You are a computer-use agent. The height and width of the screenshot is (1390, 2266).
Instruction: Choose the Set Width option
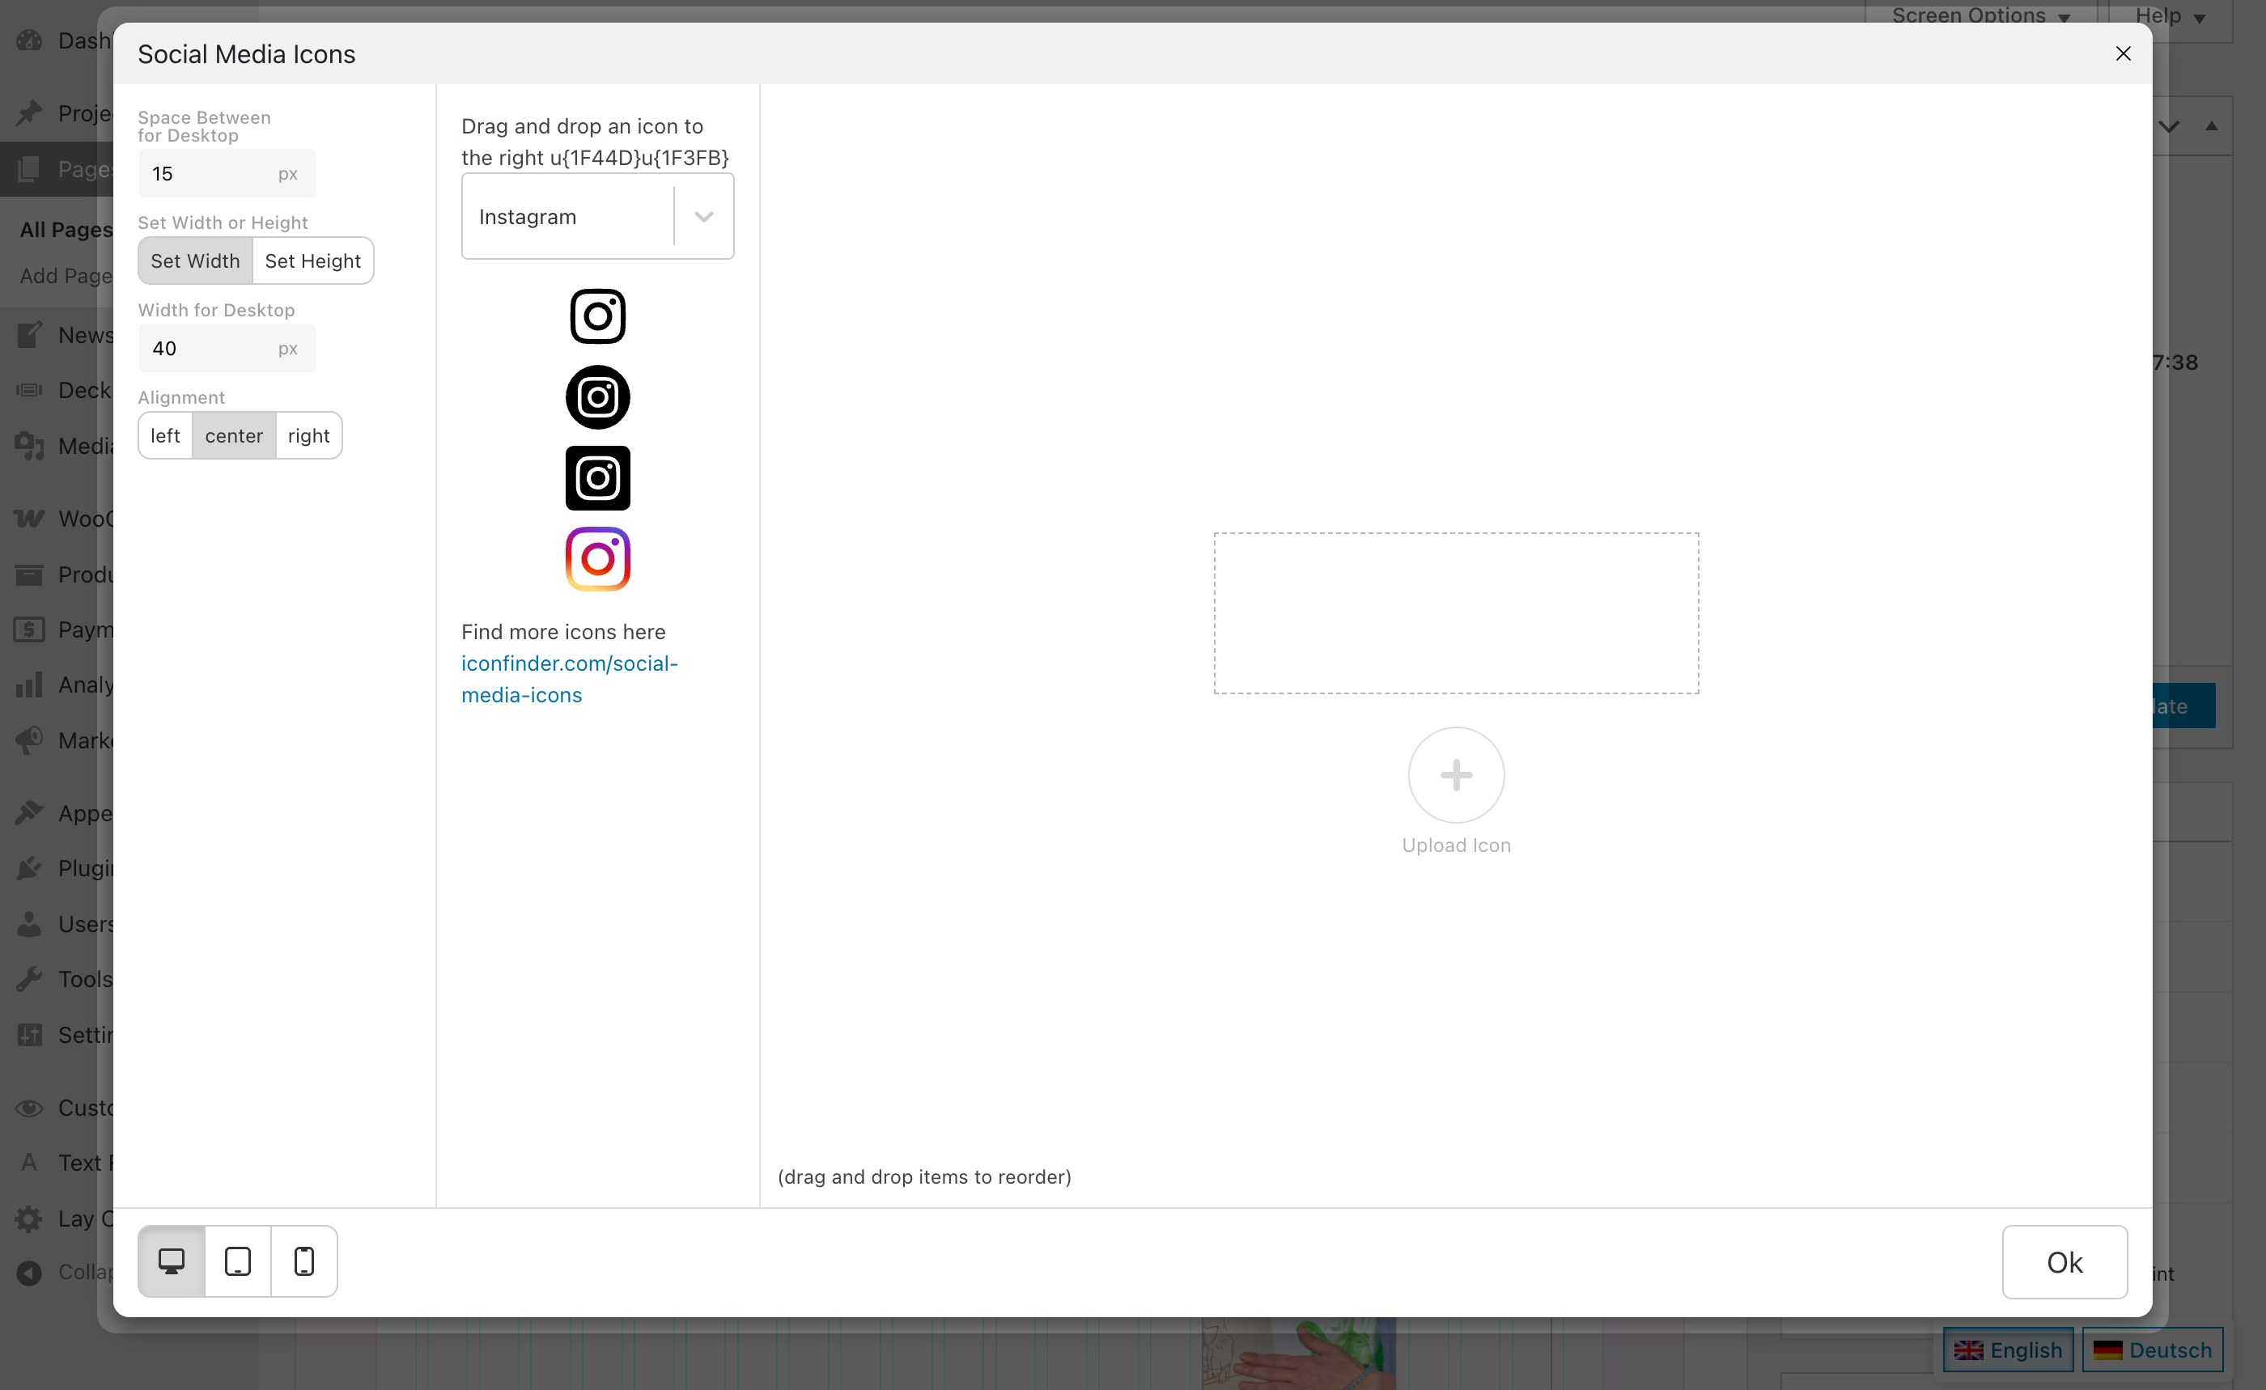pyautogui.click(x=195, y=261)
